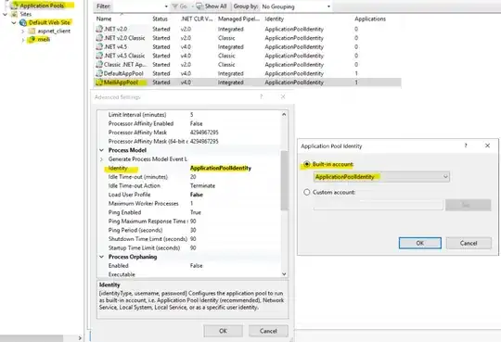Click the Show All button label
Image resolution: width=501 pixels, height=342 pixels.
coord(215,6)
